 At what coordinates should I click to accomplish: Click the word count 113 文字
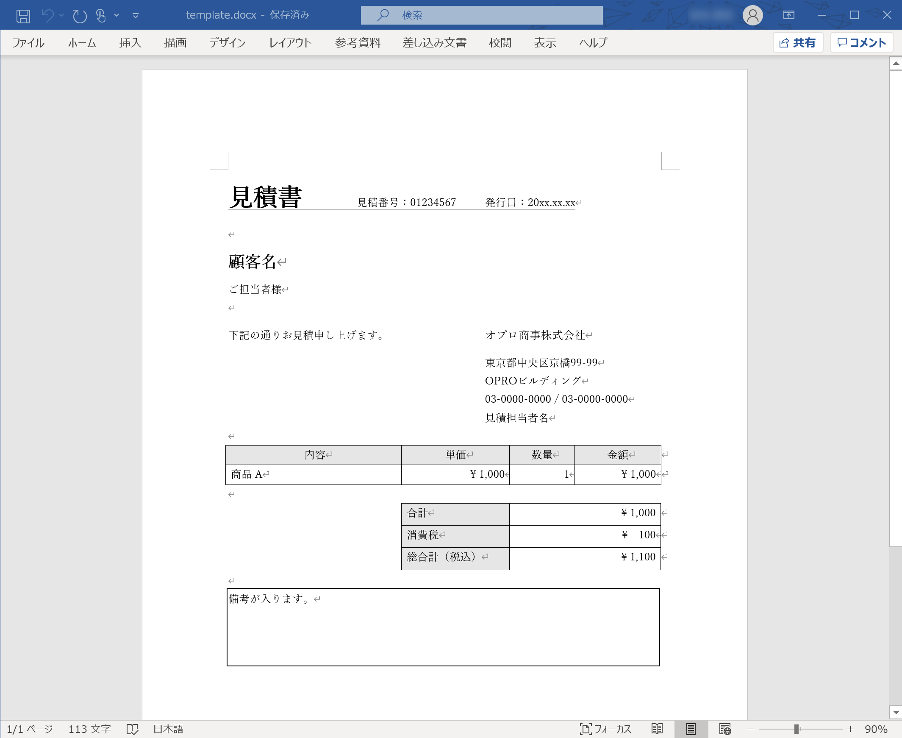90,730
